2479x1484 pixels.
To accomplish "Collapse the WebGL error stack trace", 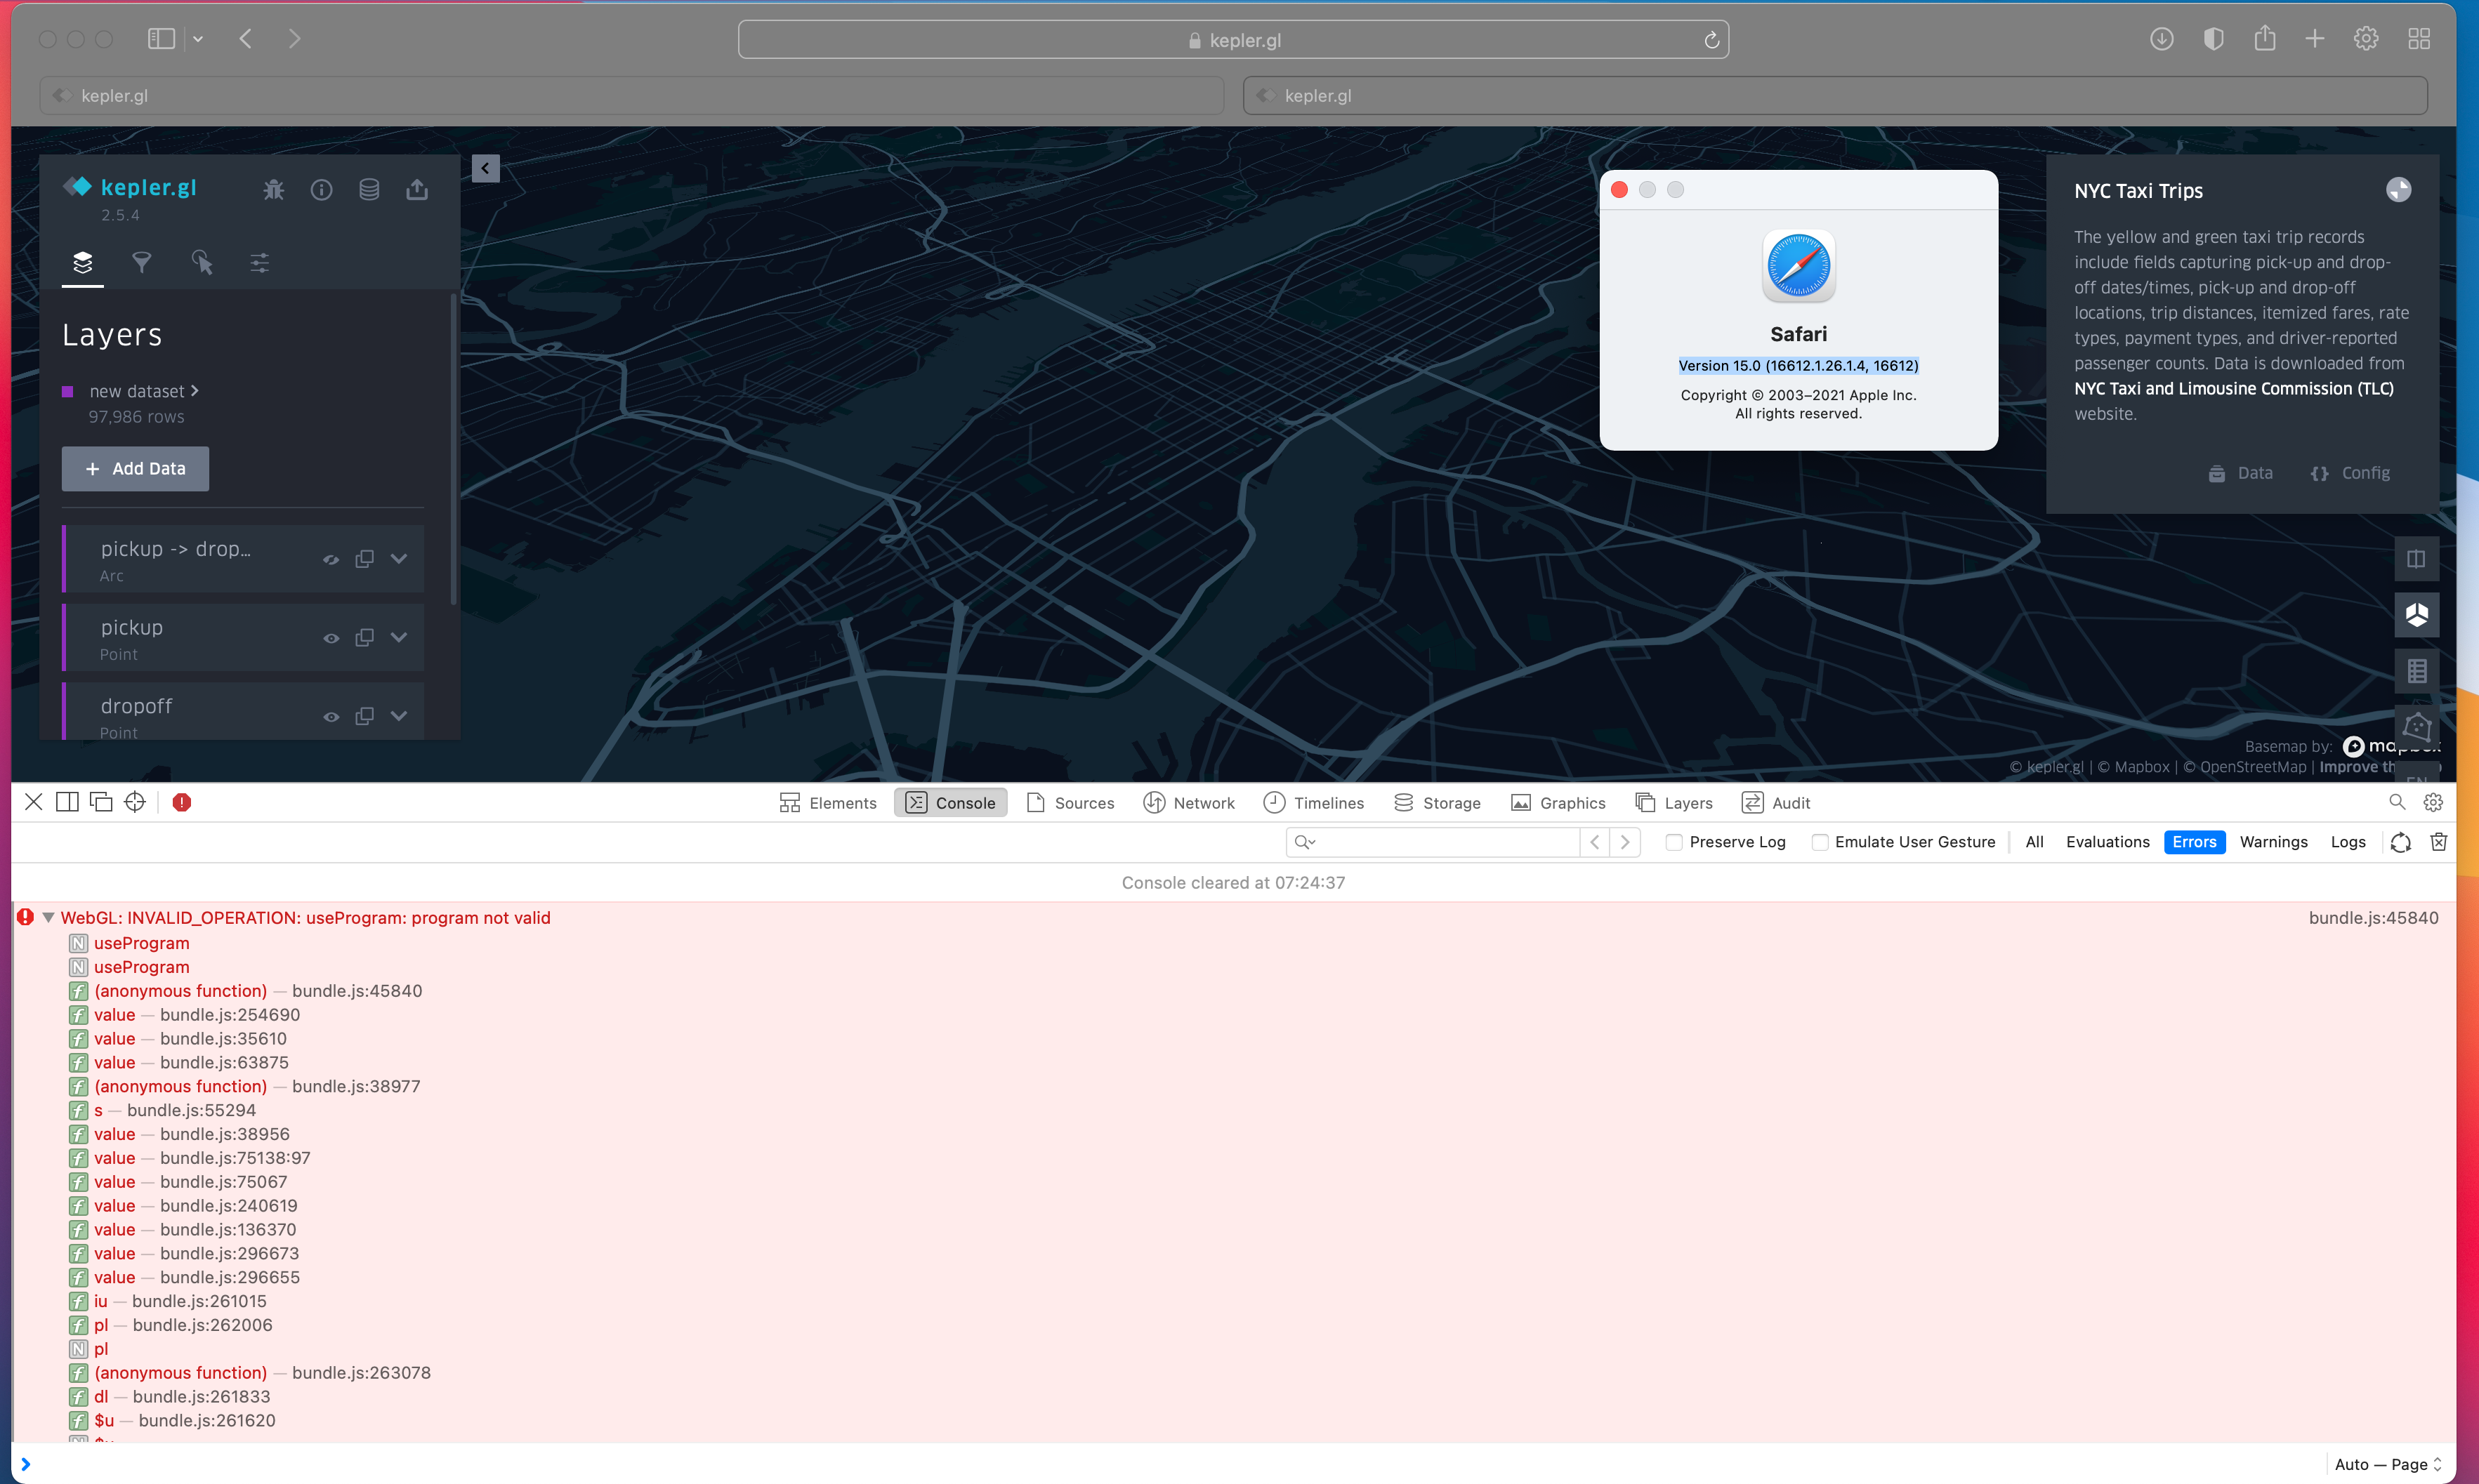I will [48, 917].
